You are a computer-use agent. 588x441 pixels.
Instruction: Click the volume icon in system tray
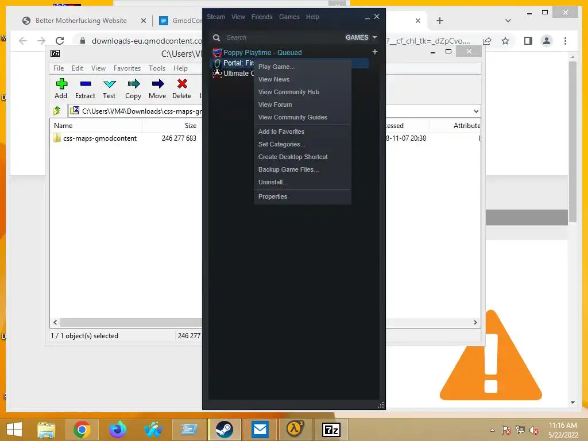click(x=533, y=430)
